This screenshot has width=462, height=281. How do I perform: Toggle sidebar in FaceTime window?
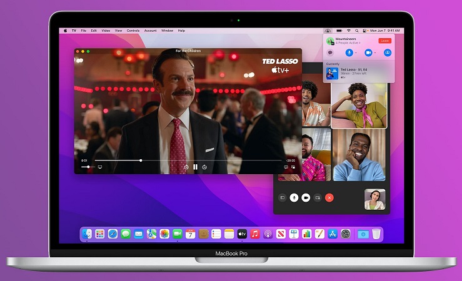tap(283, 198)
